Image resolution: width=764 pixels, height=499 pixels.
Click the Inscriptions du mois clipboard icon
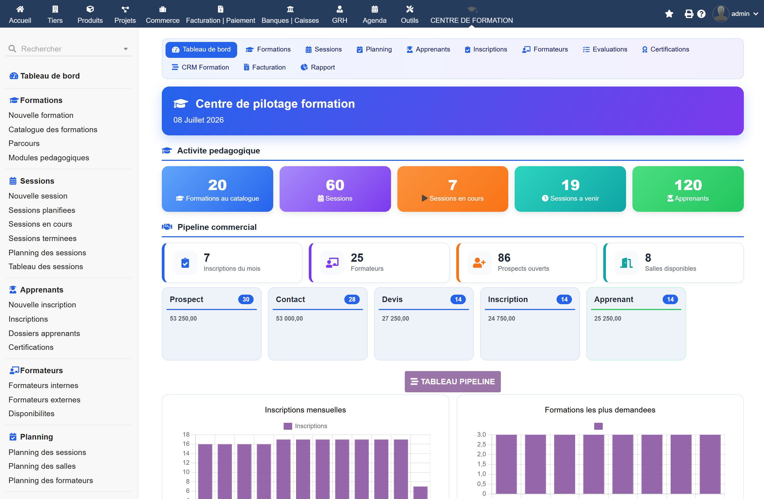(x=185, y=263)
